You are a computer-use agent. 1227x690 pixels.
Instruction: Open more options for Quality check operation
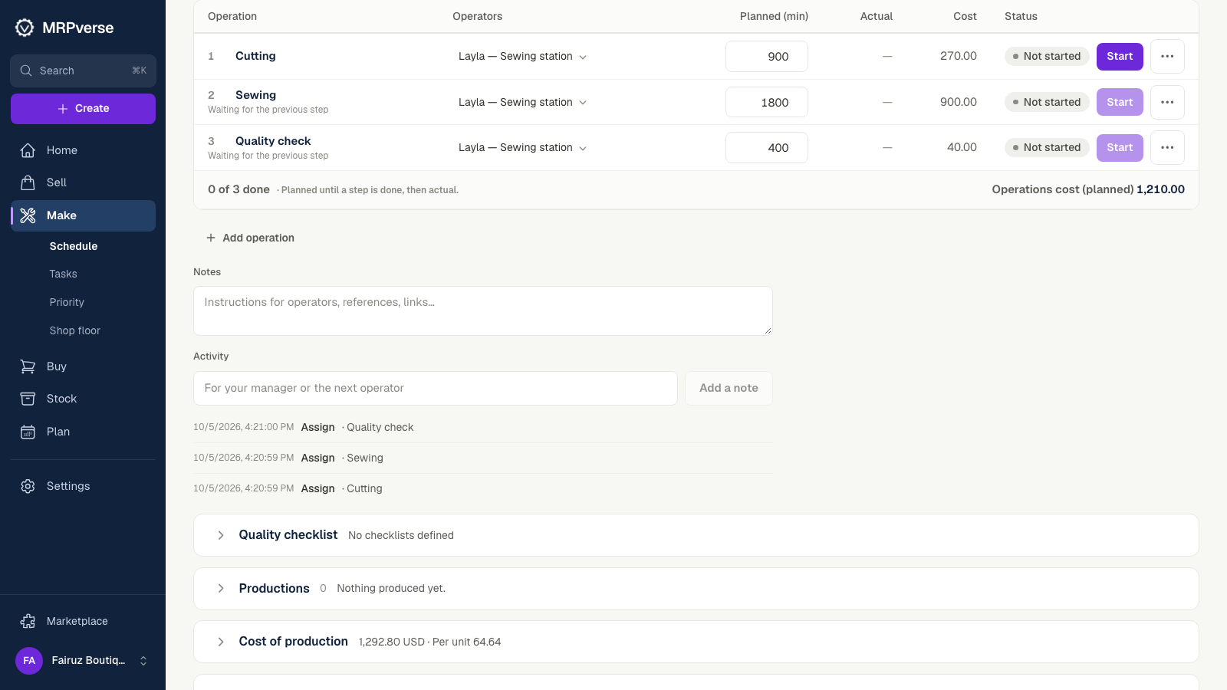pos(1167,147)
